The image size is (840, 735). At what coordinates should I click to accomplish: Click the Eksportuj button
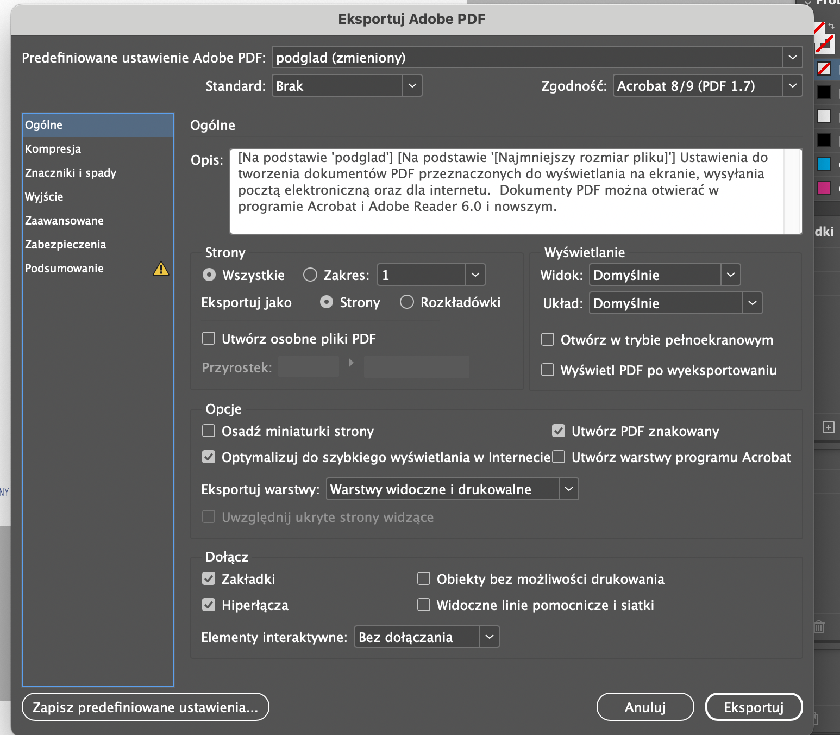click(754, 707)
